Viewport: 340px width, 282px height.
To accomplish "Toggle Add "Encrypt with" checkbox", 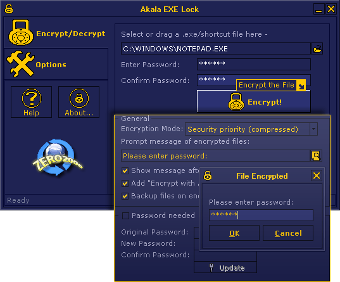I will pyautogui.click(x=125, y=183).
